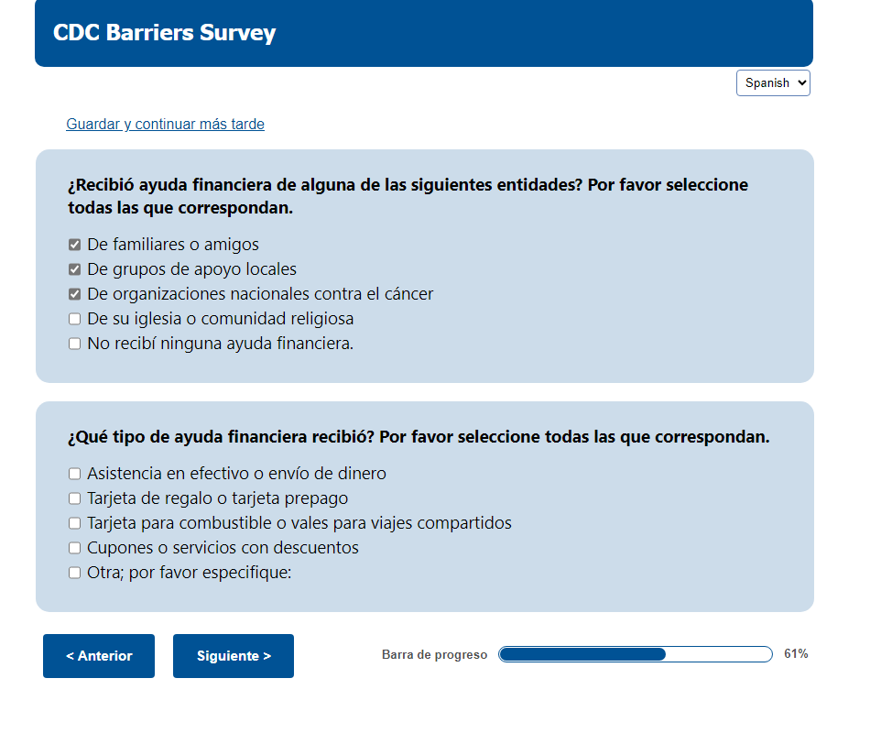Click the '¿Recibió ayuda financiera' question heading
This screenshot has height=744, width=892.
click(408, 196)
